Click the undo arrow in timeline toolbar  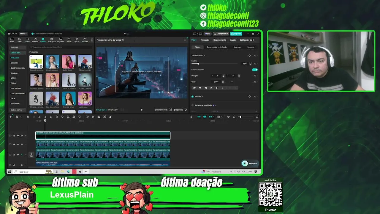(28, 117)
